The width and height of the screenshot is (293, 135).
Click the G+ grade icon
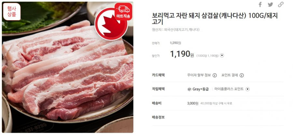point(189,89)
